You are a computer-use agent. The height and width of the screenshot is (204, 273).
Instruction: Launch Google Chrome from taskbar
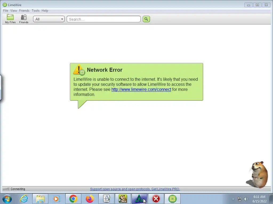click(x=73, y=199)
